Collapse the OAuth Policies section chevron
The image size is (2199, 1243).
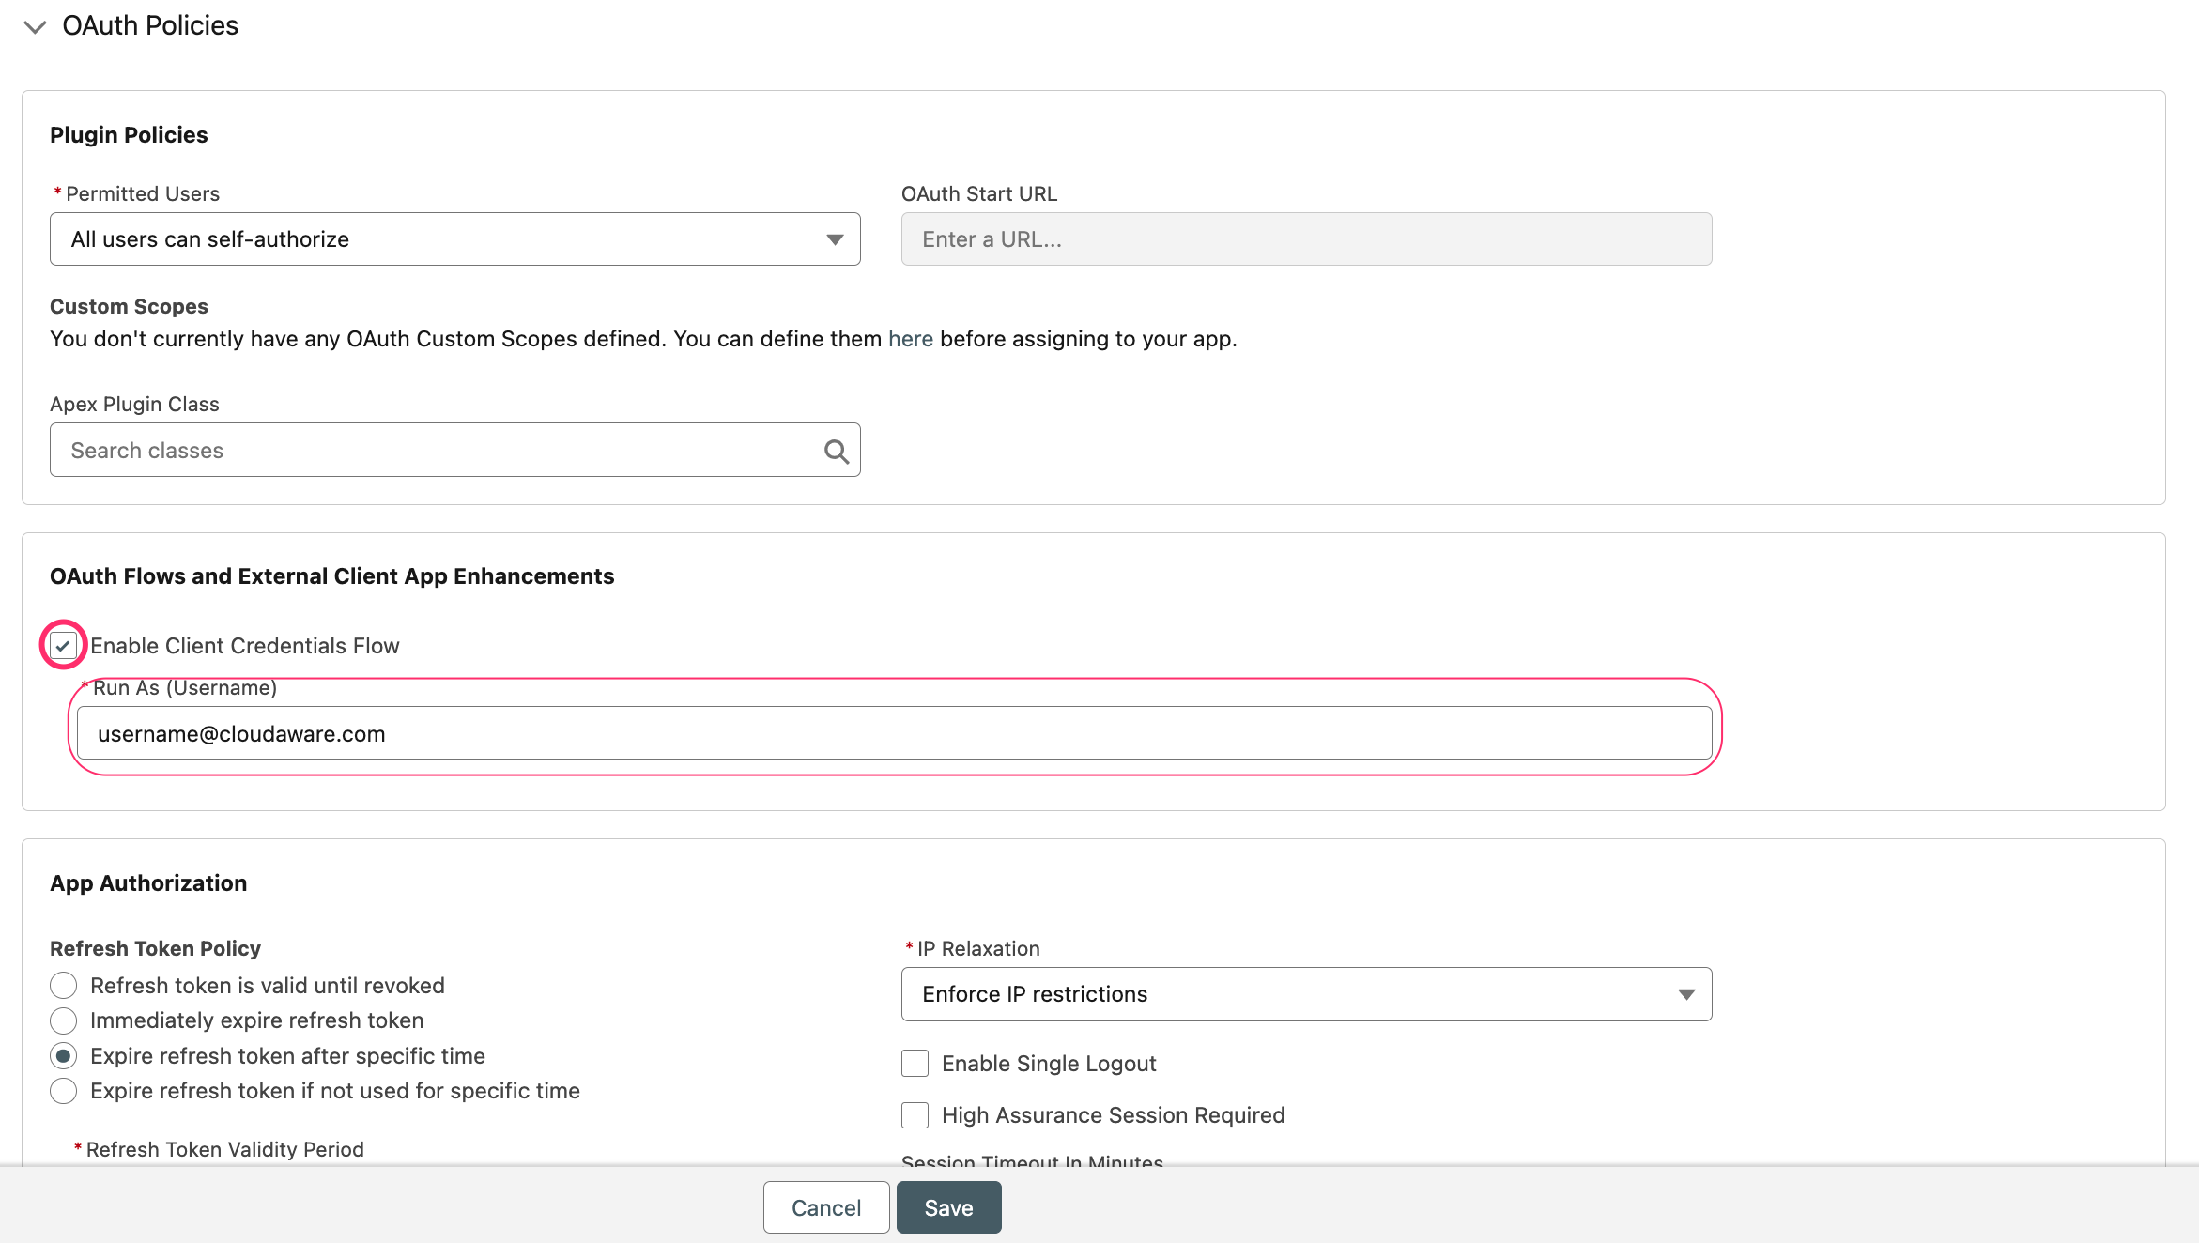click(35, 26)
